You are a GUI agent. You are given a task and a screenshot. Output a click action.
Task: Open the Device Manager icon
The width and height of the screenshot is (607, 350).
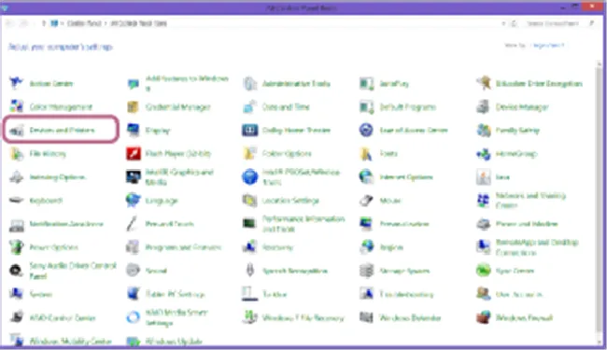[x=483, y=106]
